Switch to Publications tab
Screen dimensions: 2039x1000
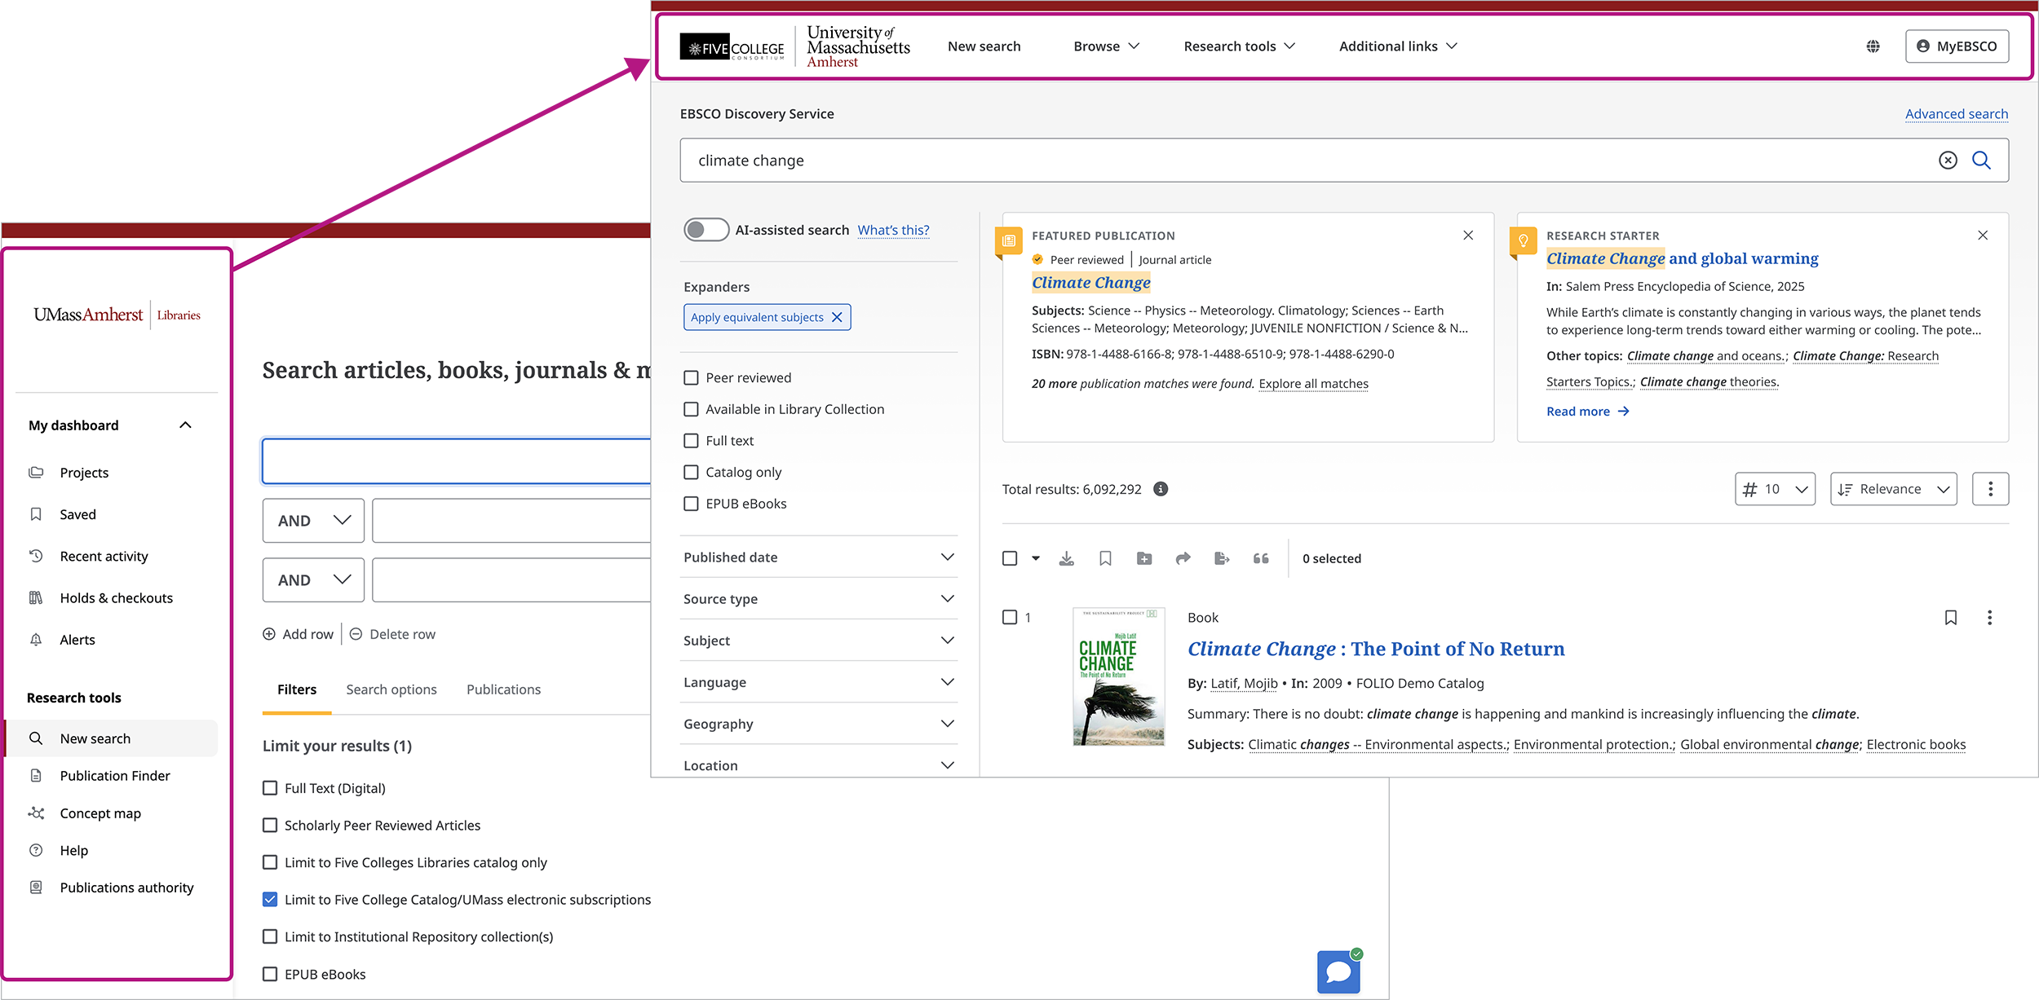coord(503,689)
